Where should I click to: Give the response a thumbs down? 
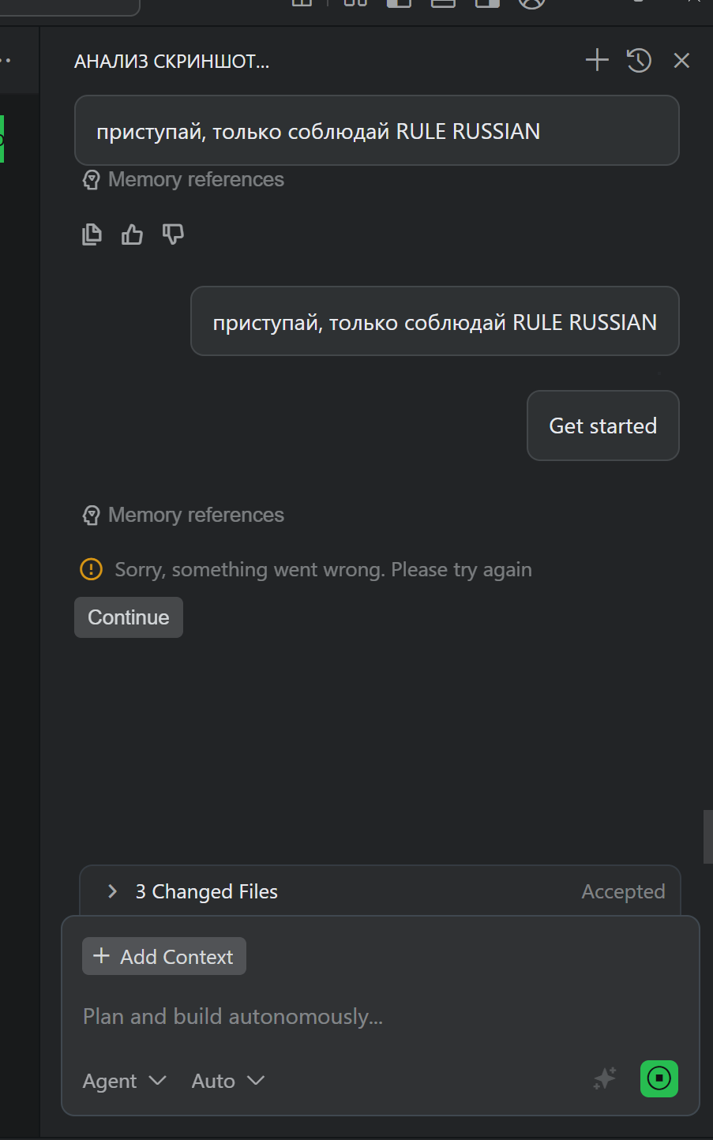tap(173, 234)
